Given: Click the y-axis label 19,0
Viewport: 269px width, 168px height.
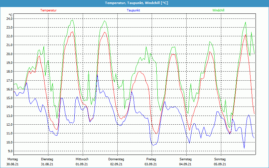Looking at the screenshot, I should coord(9,63).
